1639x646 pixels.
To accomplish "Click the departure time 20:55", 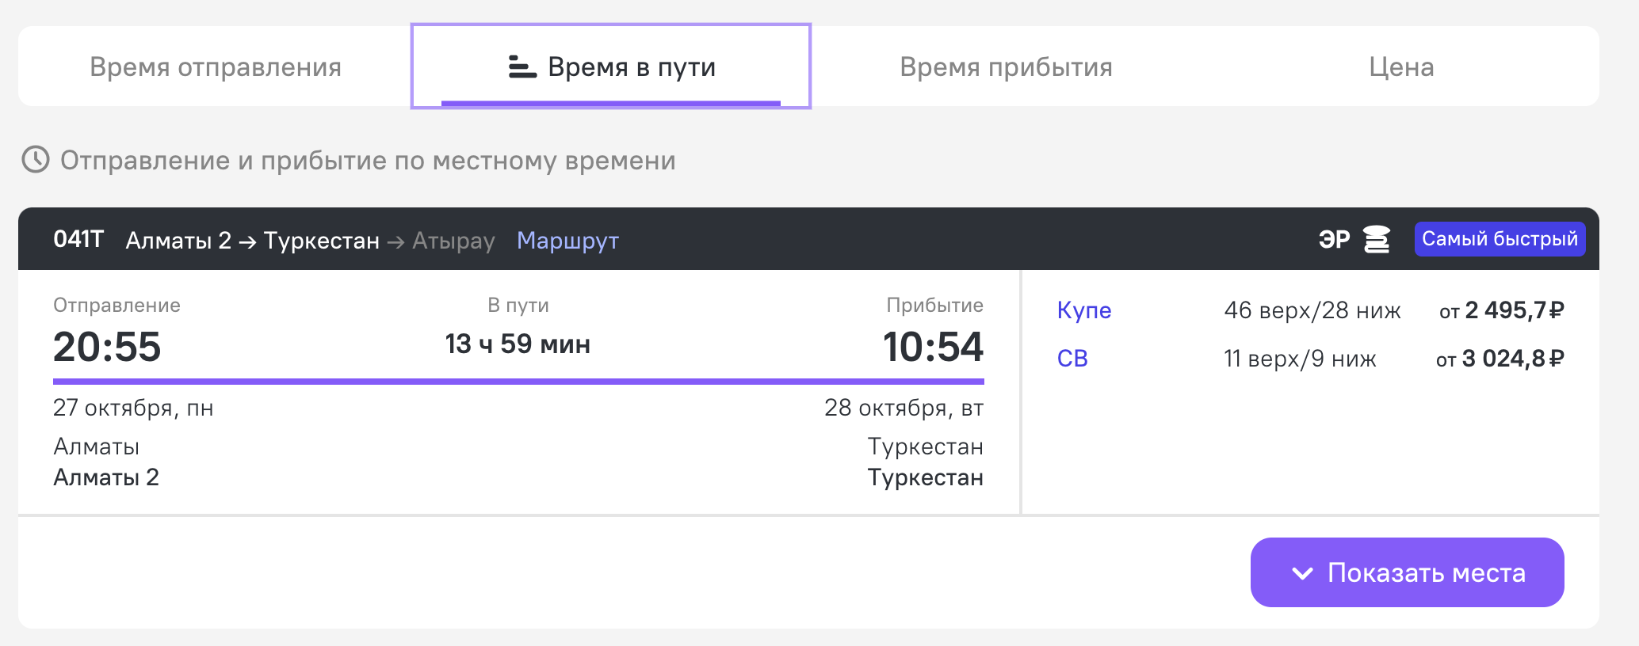I will point(107,347).
